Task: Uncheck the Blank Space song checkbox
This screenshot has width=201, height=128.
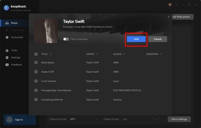Action: pos(36,62)
